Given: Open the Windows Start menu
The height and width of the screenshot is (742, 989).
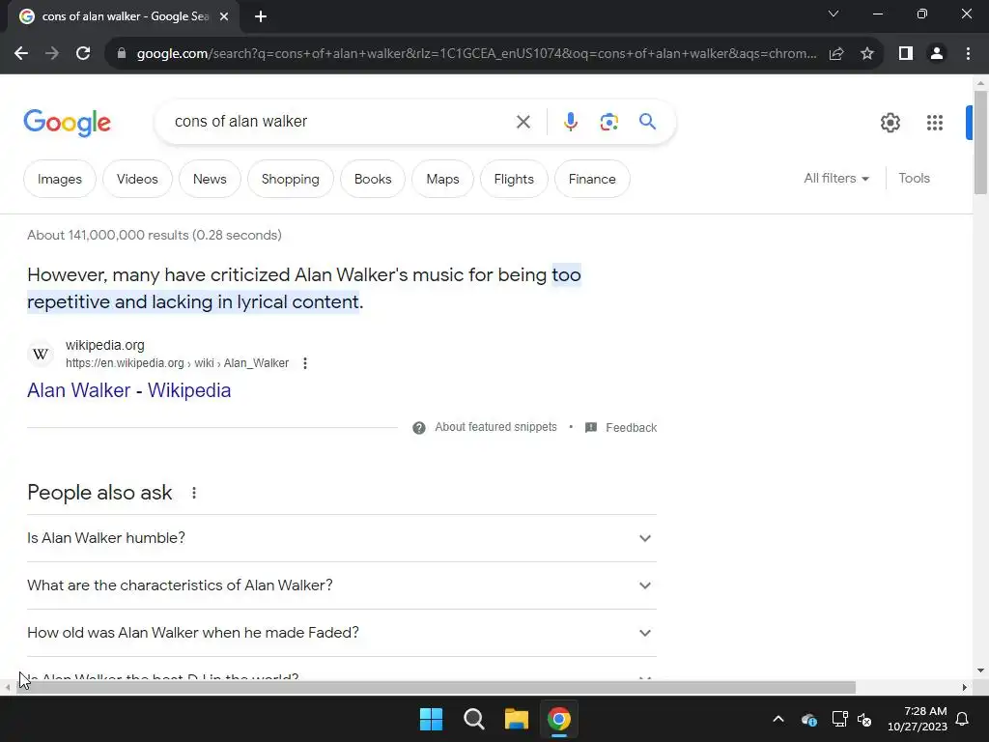Looking at the screenshot, I should coord(432,719).
